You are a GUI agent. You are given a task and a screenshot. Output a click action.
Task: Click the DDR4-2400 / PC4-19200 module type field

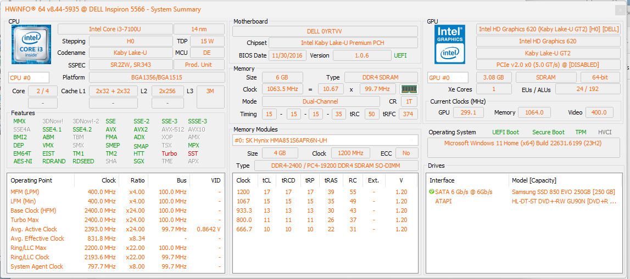pos(336,166)
